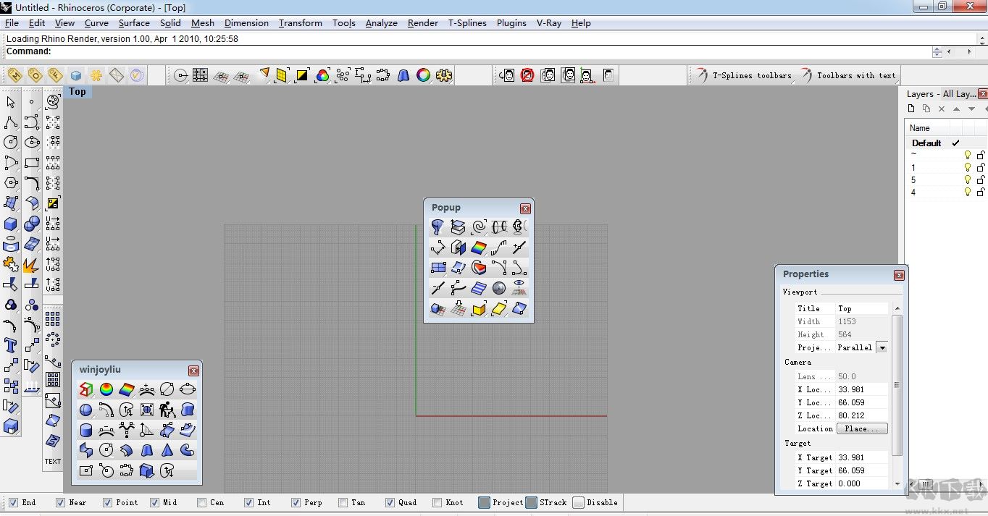Viewport: 988px width, 516px height.
Task: Click the Place... location button
Action: [x=862, y=428]
